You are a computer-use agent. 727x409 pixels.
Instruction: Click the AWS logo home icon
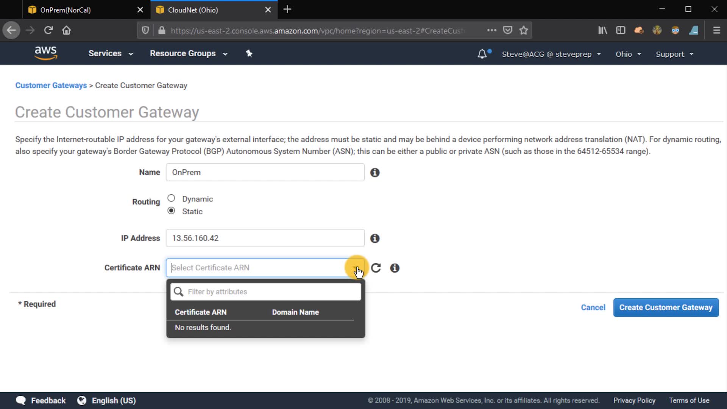tap(45, 53)
